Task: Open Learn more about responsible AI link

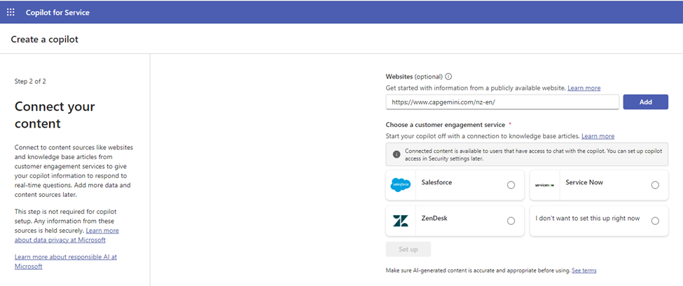Action: coord(66,261)
